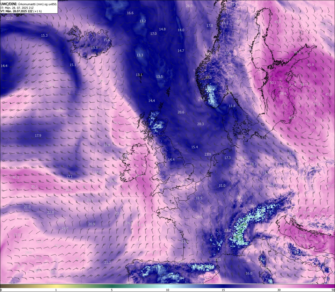Viewport: 335px width, 292px height.
Task: Click the 19.8 value label
Action: (271, 185)
